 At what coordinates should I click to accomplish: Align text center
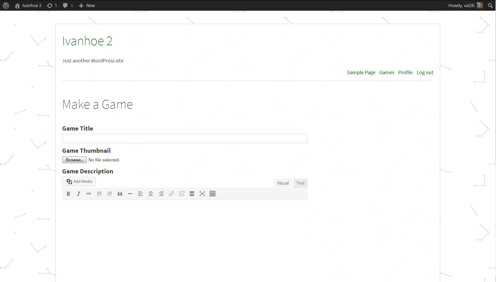[151, 194]
